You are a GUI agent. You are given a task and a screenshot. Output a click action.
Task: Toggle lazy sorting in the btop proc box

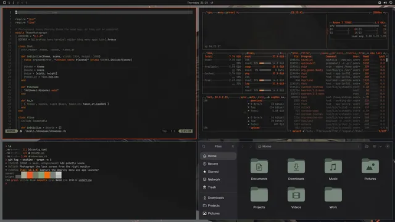[x=379, y=53]
